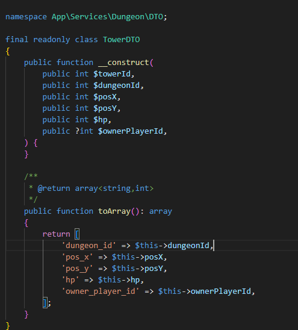The height and width of the screenshot is (330, 298).
Task: Click the array return type
Action: click(x=161, y=211)
